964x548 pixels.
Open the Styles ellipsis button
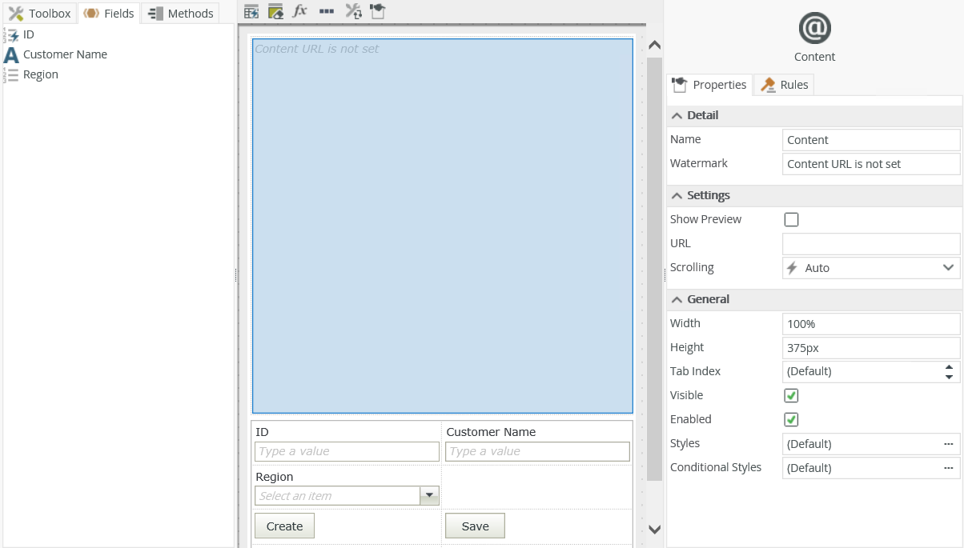tap(949, 443)
